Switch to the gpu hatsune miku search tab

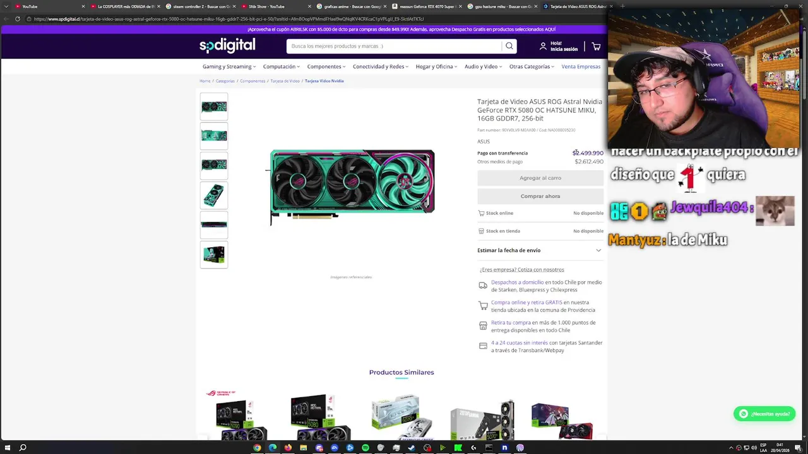(502, 6)
